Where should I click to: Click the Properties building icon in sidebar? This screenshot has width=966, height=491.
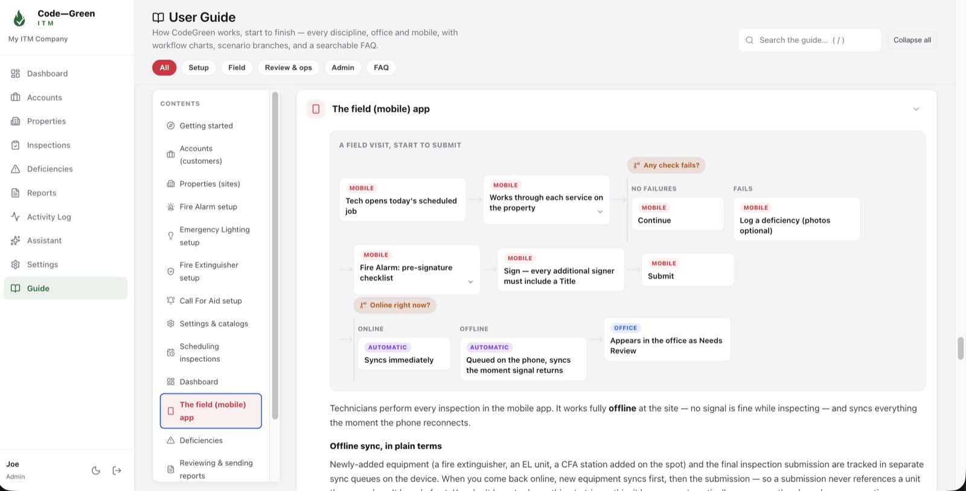click(16, 121)
